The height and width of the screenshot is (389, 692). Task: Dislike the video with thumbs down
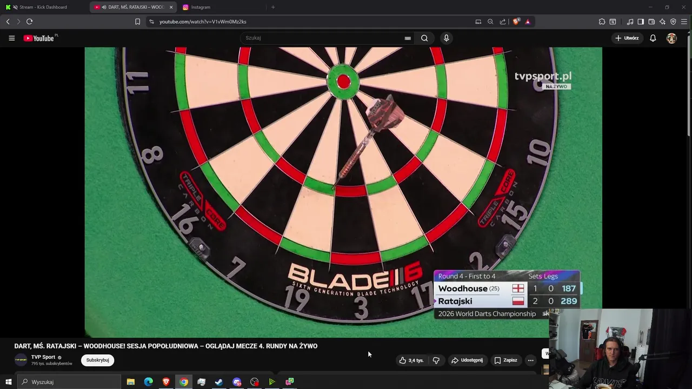click(436, 360)
